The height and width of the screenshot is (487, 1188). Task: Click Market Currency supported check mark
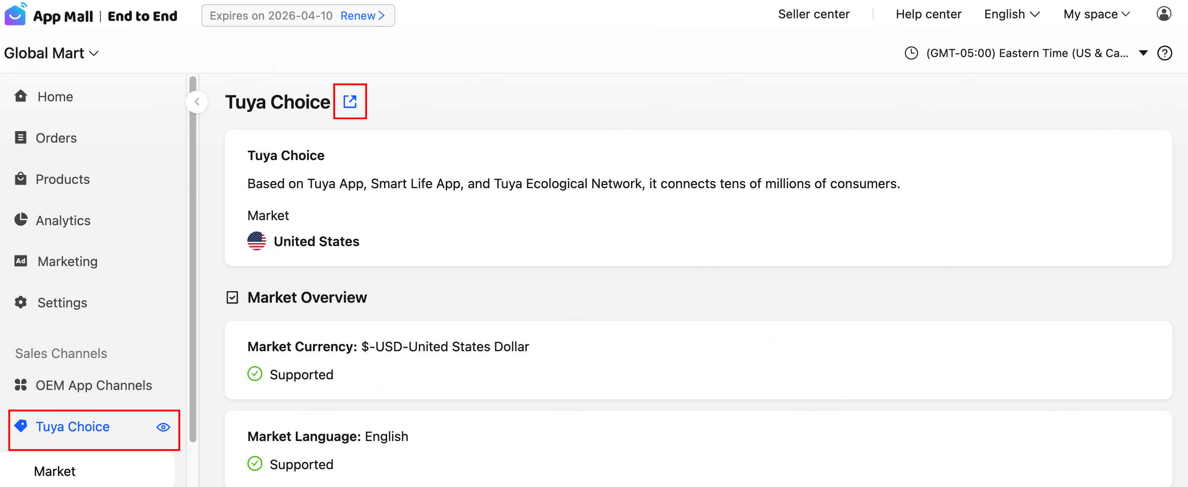tap(255, 374)
